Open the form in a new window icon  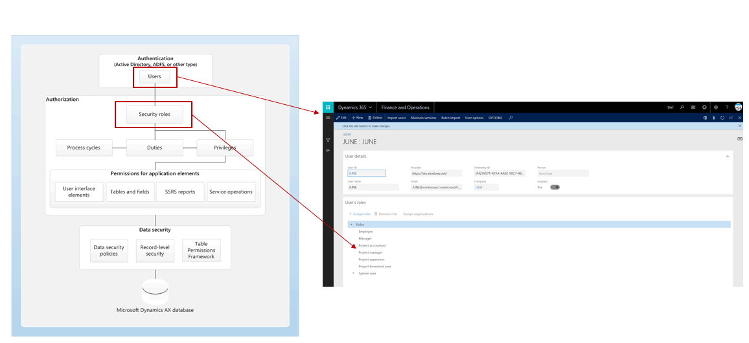[x=731, y=118]
